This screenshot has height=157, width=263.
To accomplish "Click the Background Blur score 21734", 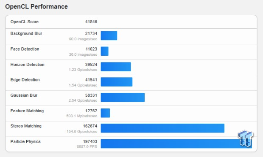I will click(91, 33).
